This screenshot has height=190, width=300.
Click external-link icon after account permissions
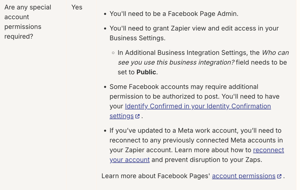tap(279, 176)
